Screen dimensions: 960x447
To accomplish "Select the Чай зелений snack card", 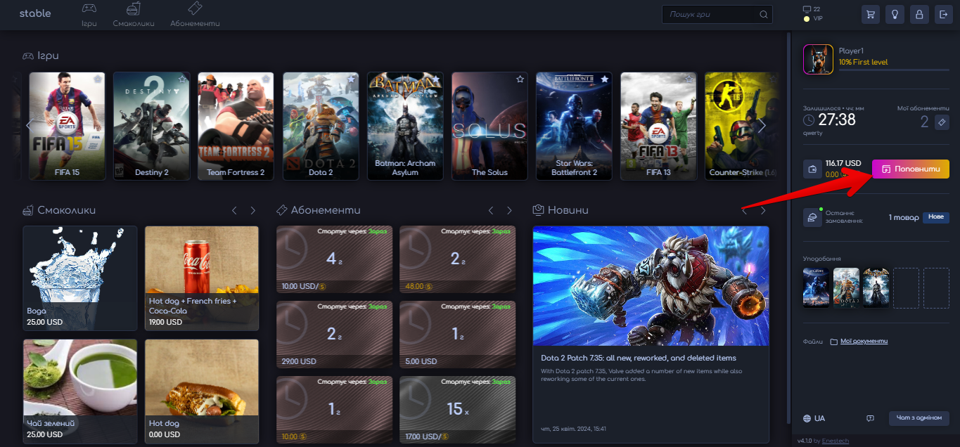I will (80, 392).
